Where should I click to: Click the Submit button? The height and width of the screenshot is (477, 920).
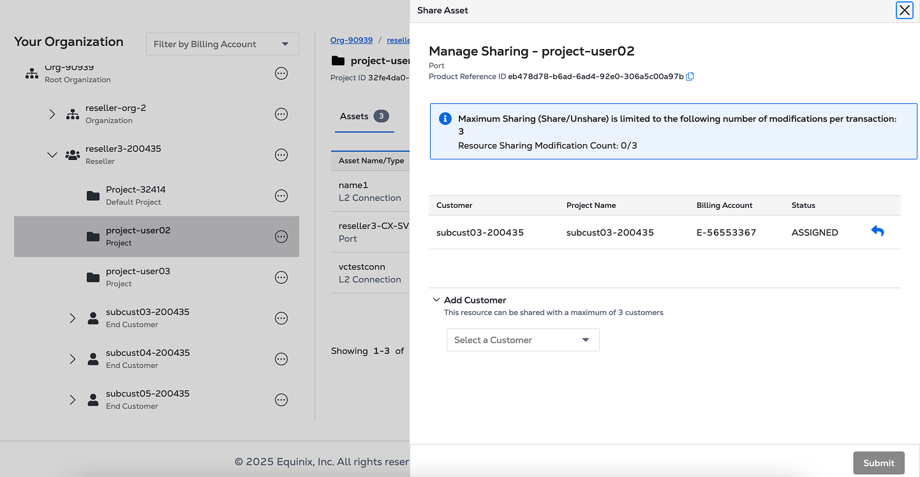[x=879, y=463]
